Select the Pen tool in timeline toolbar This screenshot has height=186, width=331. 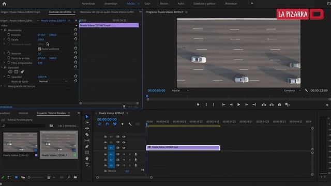(87, 146)
